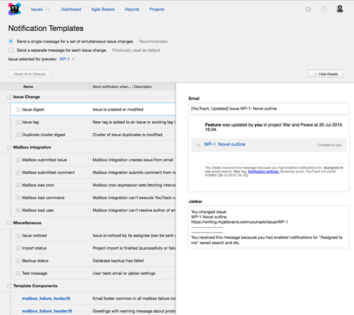Click the star icon next to WP-1
The width and height of the screenshot is (354, 315).
pyautogui.click(x=198, y=144)
